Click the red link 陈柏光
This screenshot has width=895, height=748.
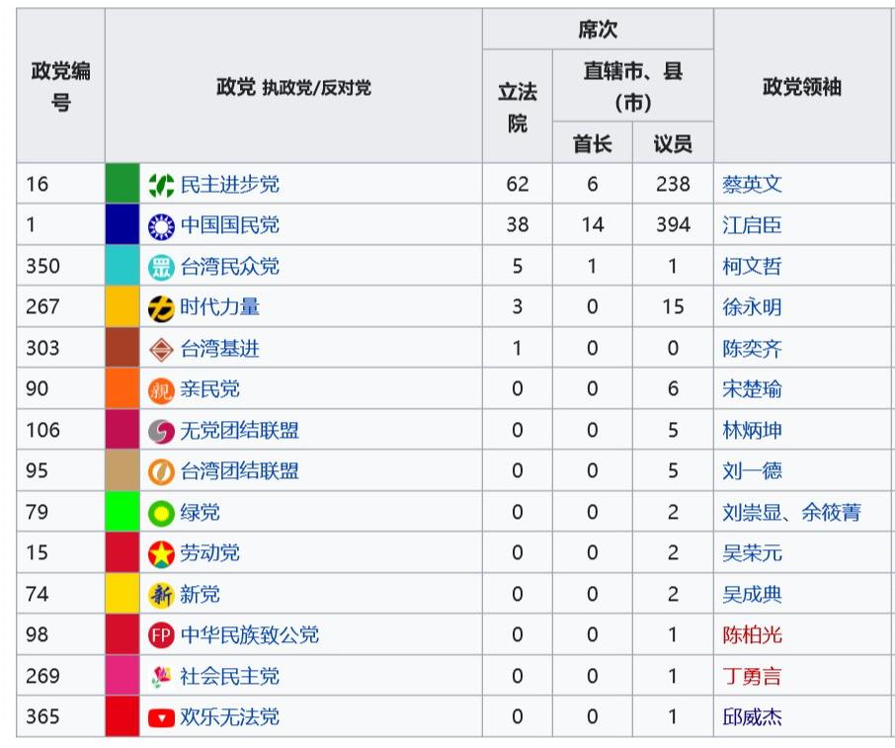752,635
